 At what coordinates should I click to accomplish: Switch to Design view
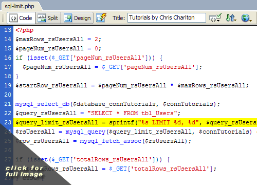(x=77, y=18)
